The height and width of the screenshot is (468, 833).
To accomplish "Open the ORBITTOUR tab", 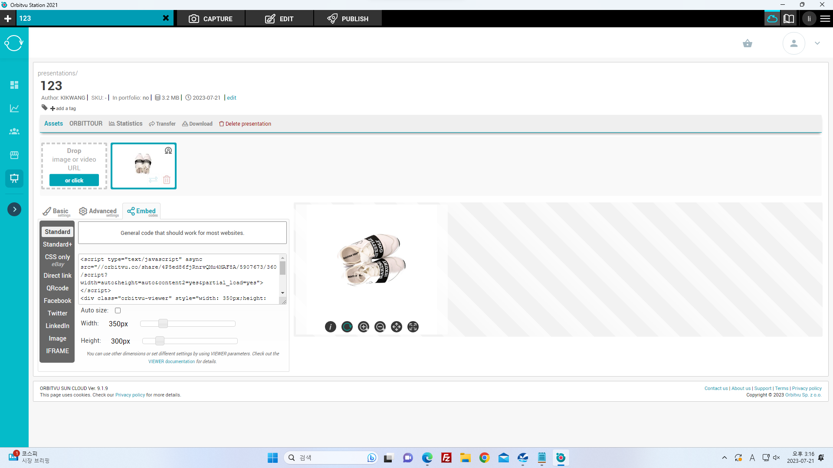I will click(x=86, y=123).
